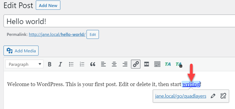The height and width of the screenshot is (109, 235).
Task: Click the TA quick add link icon
Action: coord(179,64)
